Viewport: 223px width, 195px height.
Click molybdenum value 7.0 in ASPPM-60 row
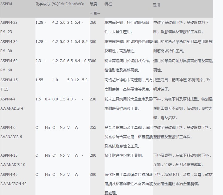[63, 61]
